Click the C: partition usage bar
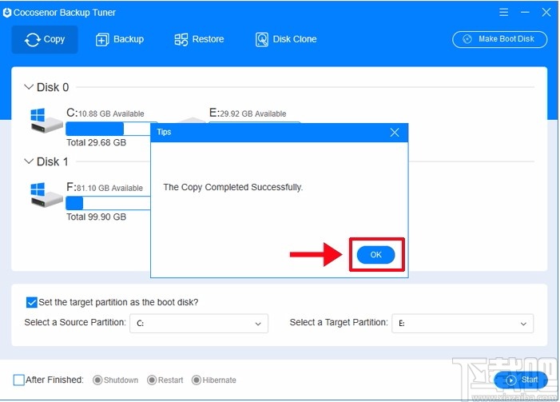 (x=108, y=129)
